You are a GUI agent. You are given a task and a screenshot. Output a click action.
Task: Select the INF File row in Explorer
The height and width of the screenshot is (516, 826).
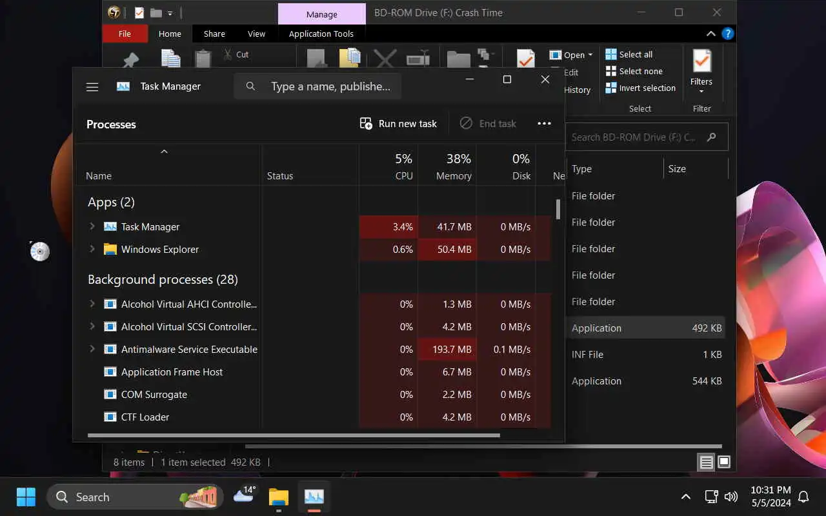tap(647, 354)
